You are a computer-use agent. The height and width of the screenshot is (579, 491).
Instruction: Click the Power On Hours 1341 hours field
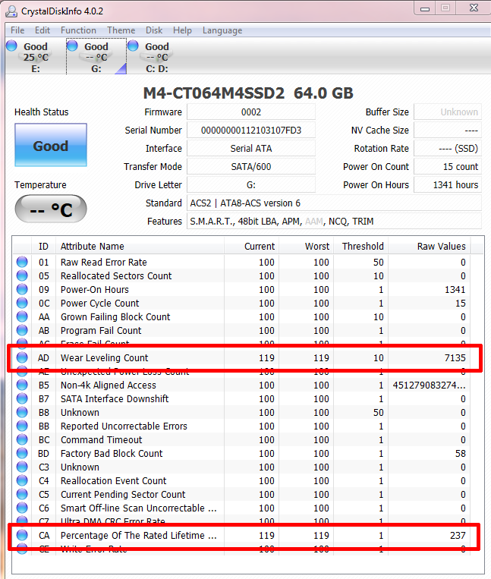448,184
